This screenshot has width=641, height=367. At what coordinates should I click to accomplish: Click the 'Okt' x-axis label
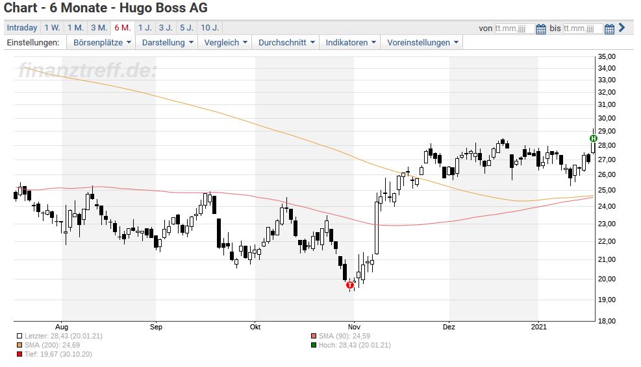tap(255, 327)
